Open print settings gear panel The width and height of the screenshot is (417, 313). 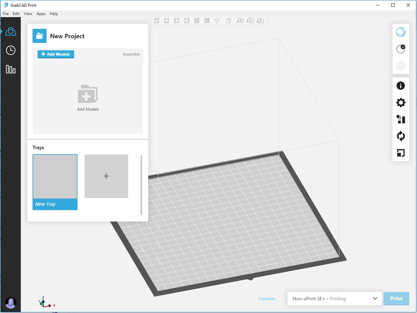click(401, 103)
